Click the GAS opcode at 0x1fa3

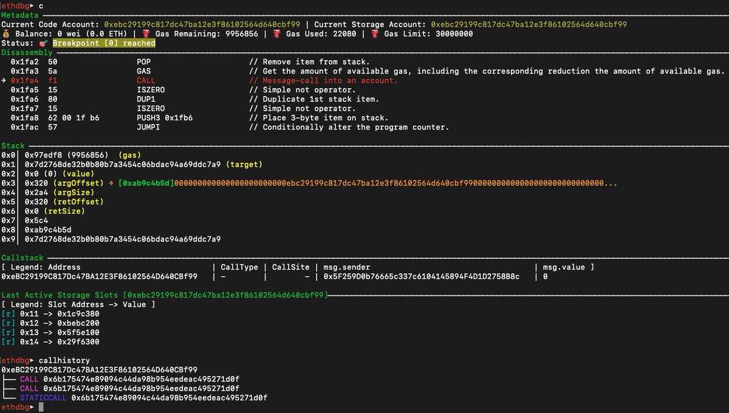point(144,71)
